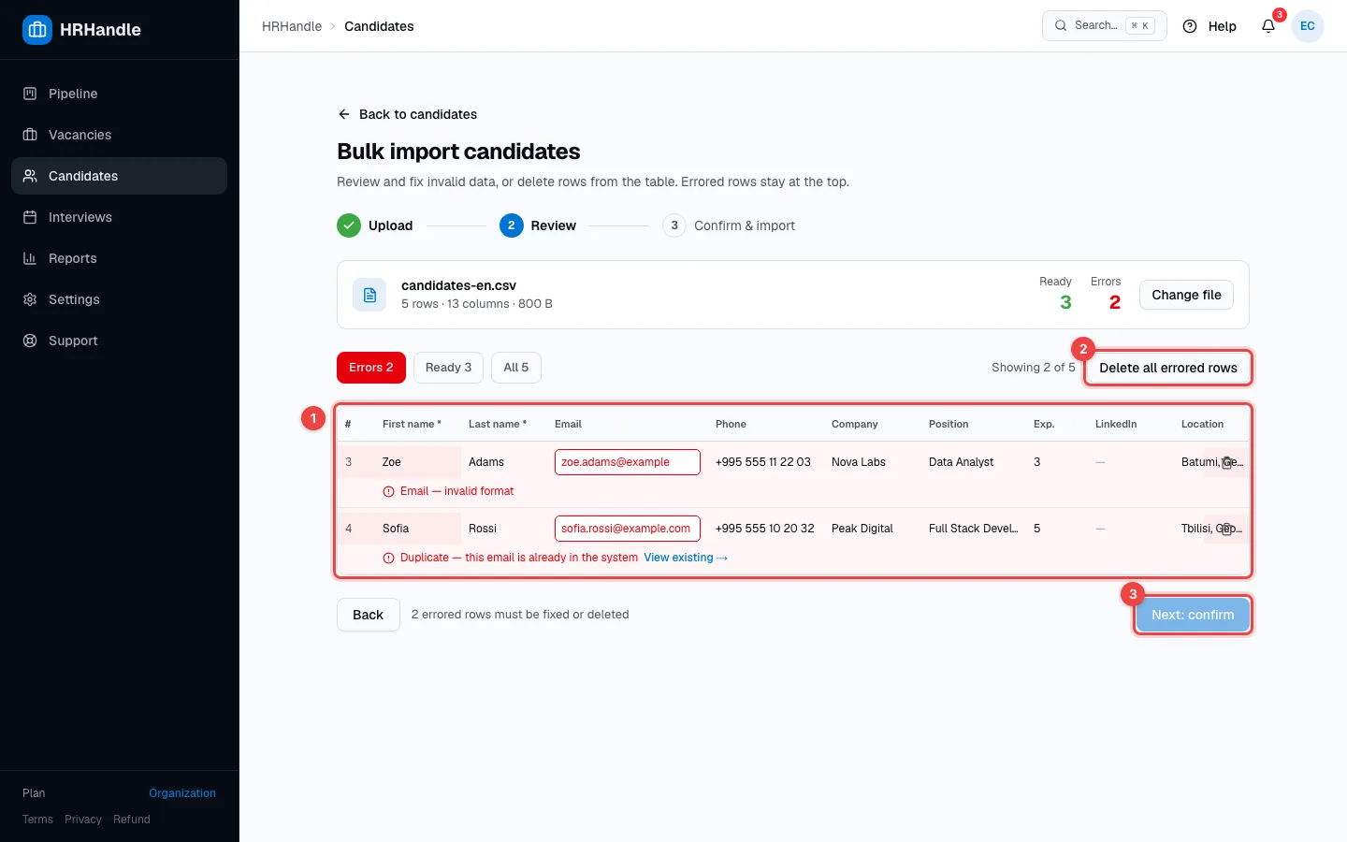The image size is (1347, 842).
Task: Click the Help question mark icon
Action: click(x=1190, y=26)
